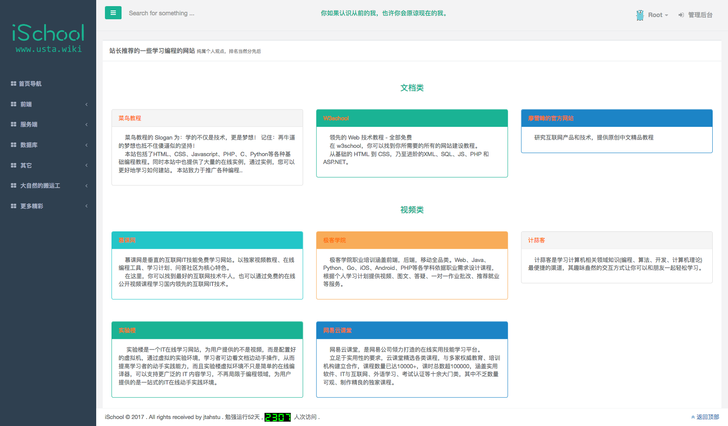728x426 pixels.
Task: Click the 菜鸟教程 Slogan description text
Action: click(x=207, y=154)
